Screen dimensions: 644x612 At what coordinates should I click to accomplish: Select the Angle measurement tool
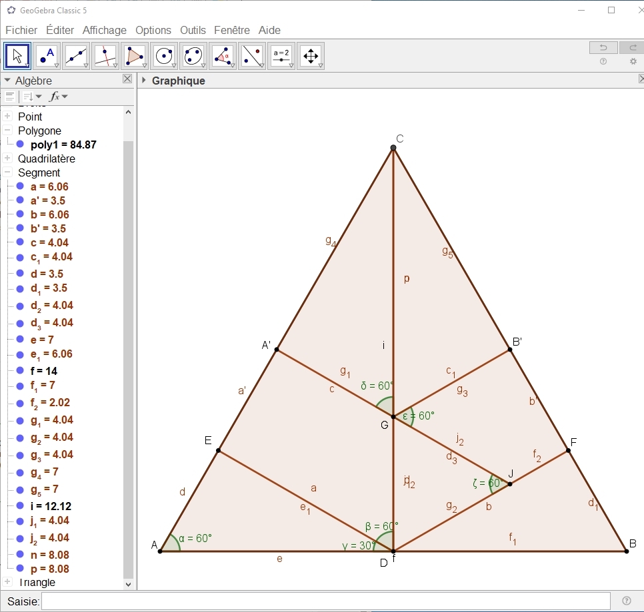coord(223,56)
